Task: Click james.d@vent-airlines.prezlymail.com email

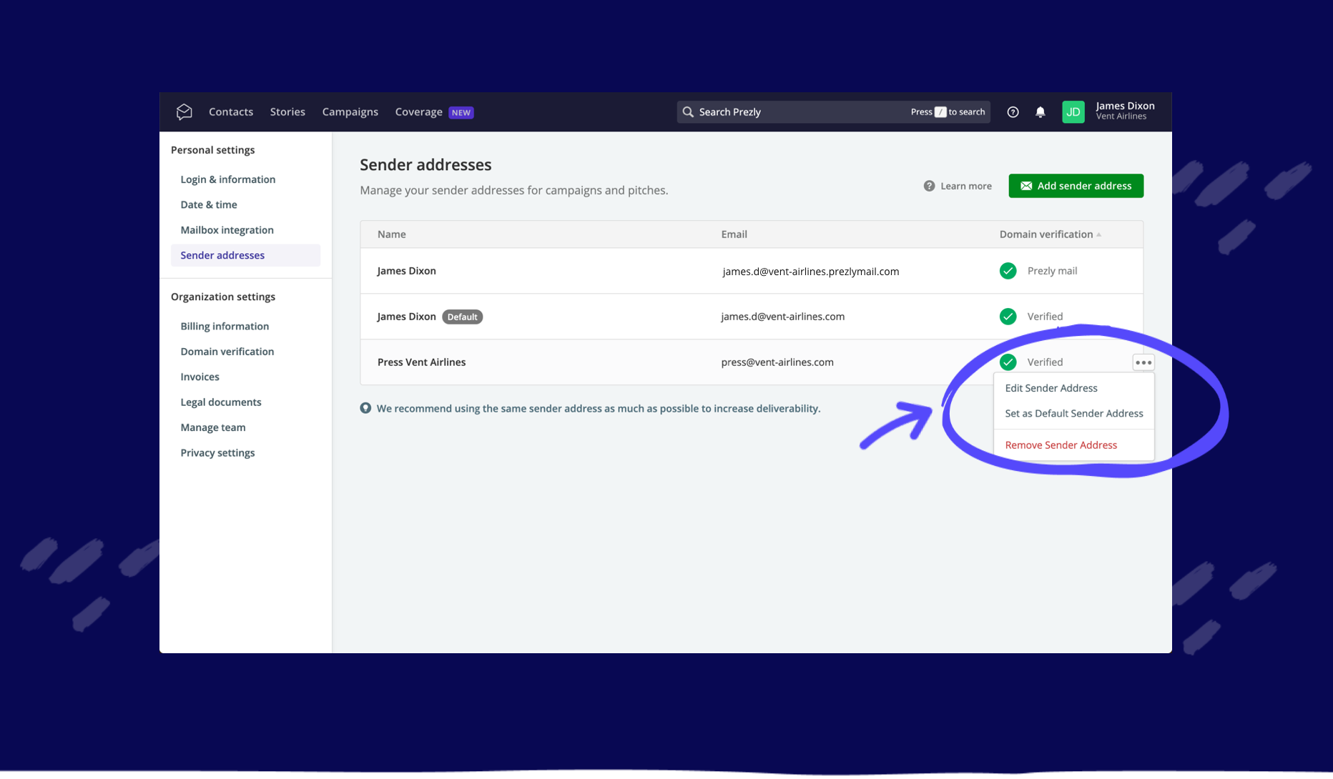Action: 810,272
